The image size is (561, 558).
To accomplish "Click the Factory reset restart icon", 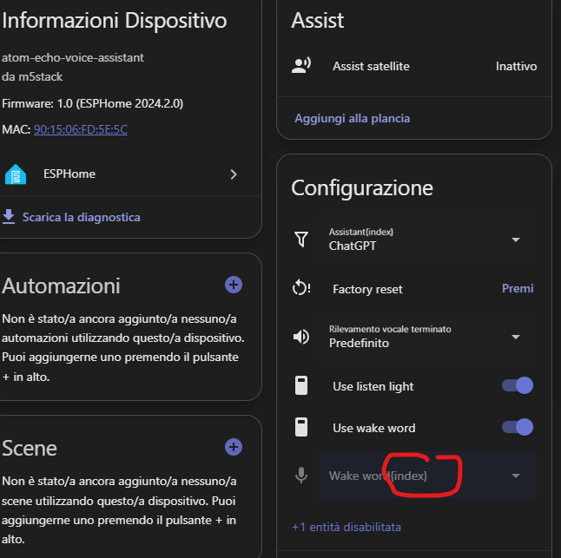I will (301, 289).
